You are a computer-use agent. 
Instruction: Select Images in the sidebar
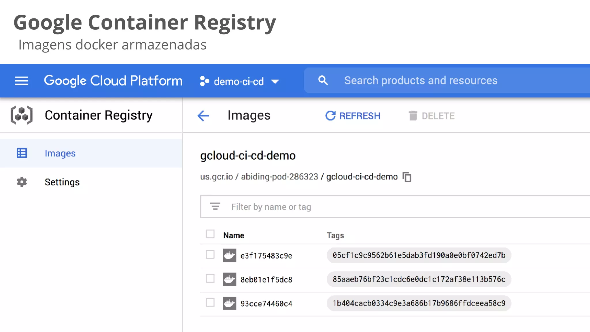(91, 153)
